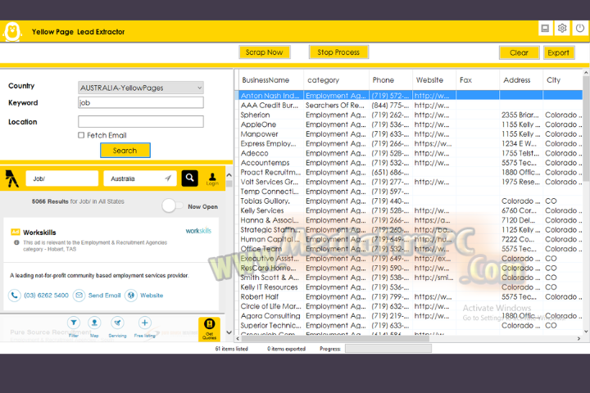This screenshot has height=393, width=590.
Task: Sort by Address column header
Action: point(521,79)
